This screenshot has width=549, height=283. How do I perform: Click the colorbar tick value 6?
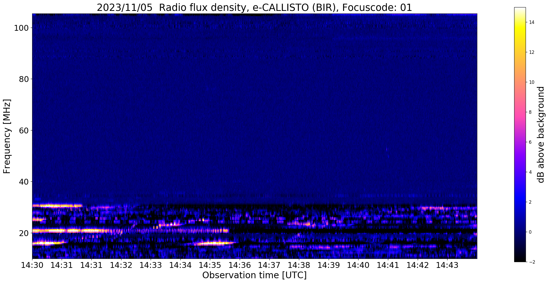[530, 142]
